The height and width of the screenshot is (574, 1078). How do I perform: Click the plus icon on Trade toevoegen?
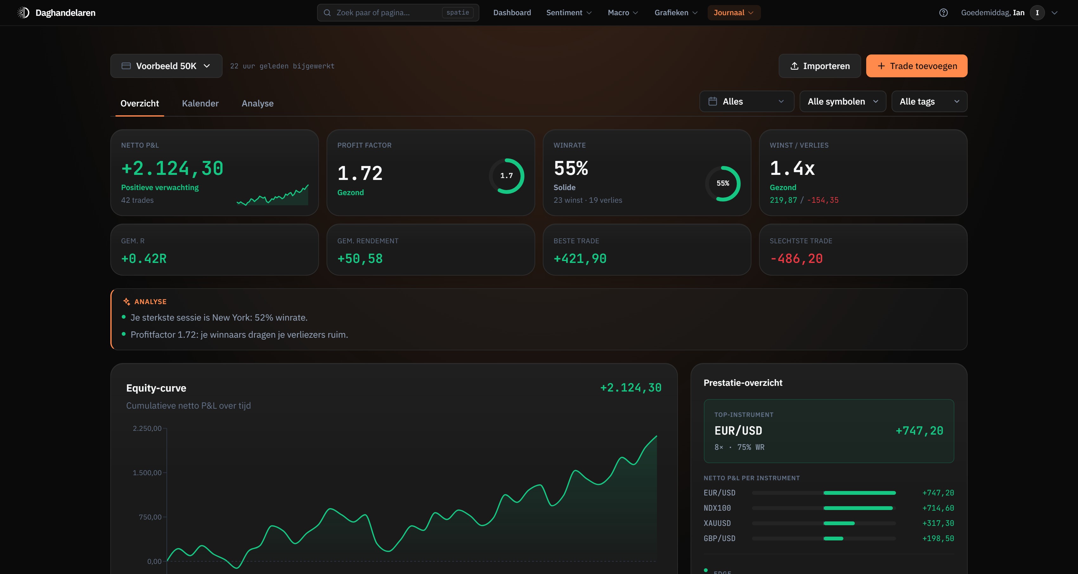coord(881,66)
